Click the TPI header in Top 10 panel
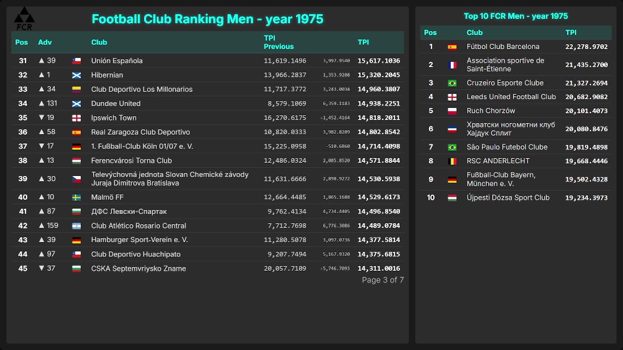This screenshot has height=350, width=623. pos(571,33)
